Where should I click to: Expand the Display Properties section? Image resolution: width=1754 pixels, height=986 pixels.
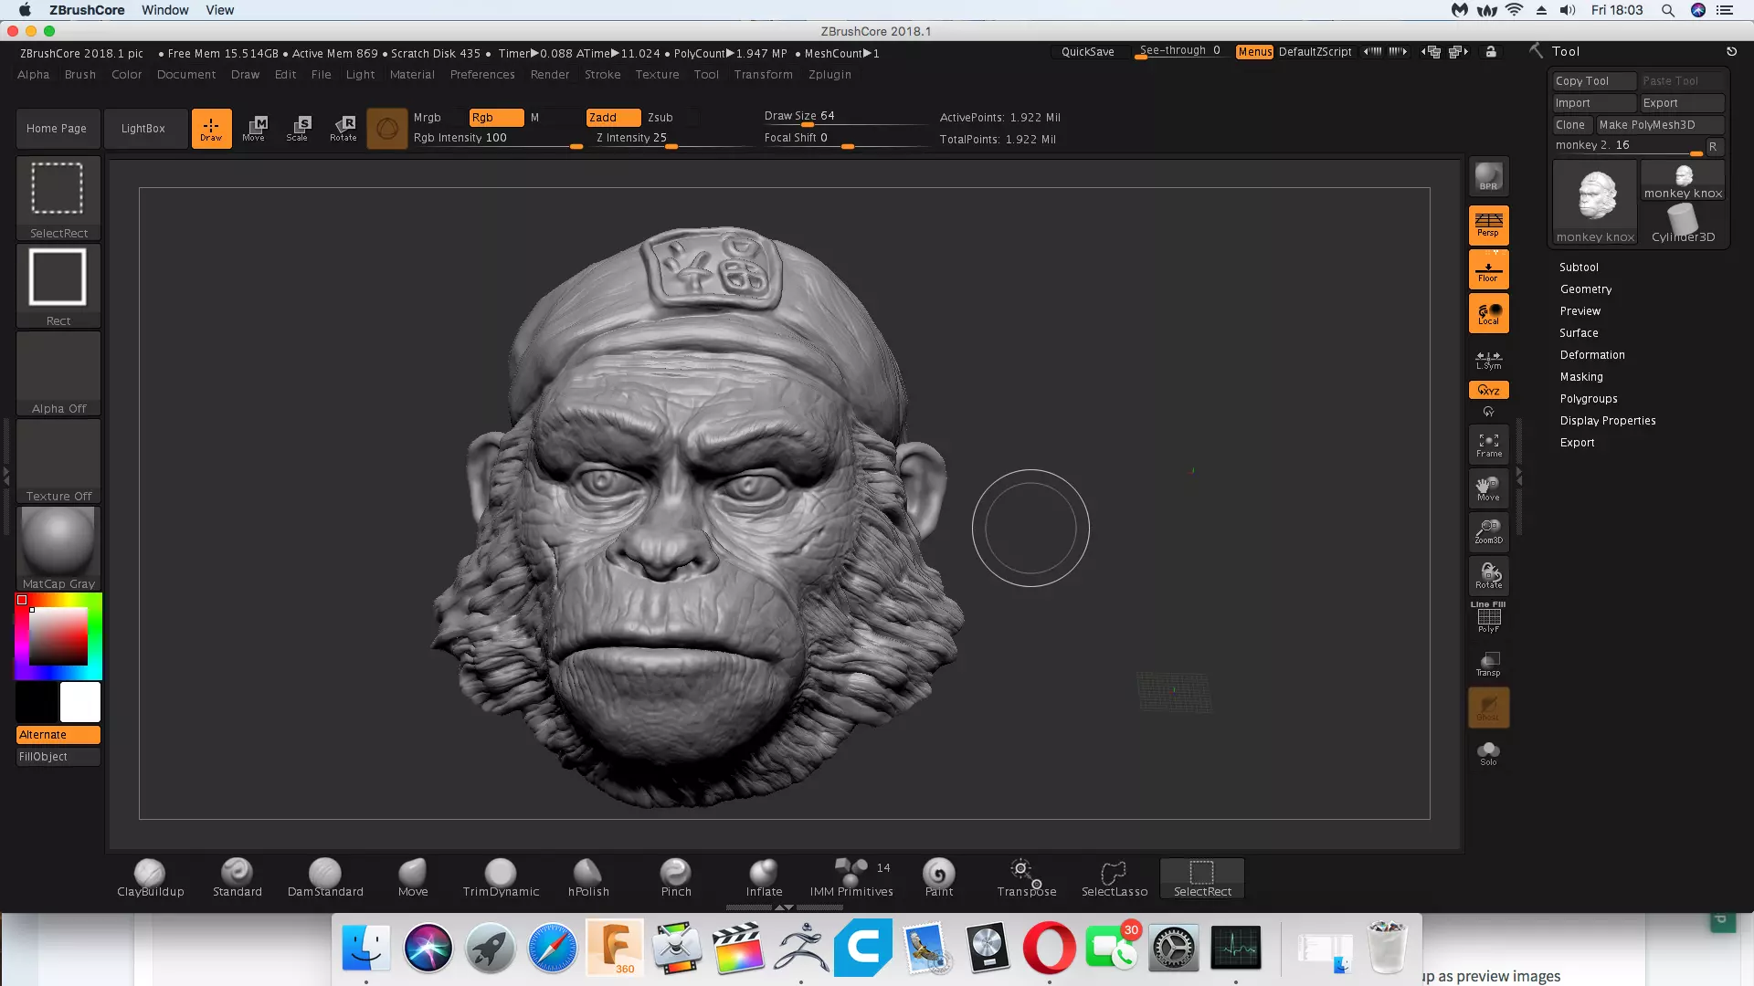click(x=1608, y=421)
